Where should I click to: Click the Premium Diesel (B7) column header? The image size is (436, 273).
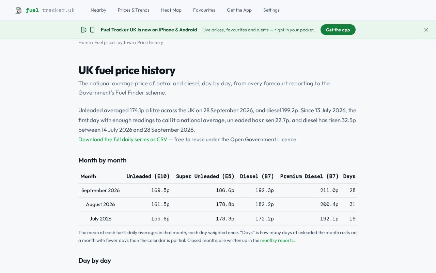309,176
